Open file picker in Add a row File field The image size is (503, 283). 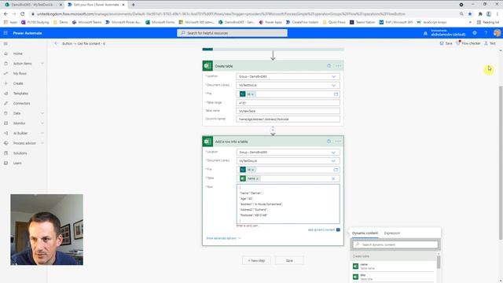[336, 170]
